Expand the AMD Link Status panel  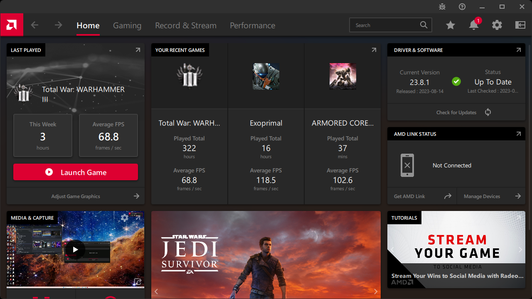[519, 134]
